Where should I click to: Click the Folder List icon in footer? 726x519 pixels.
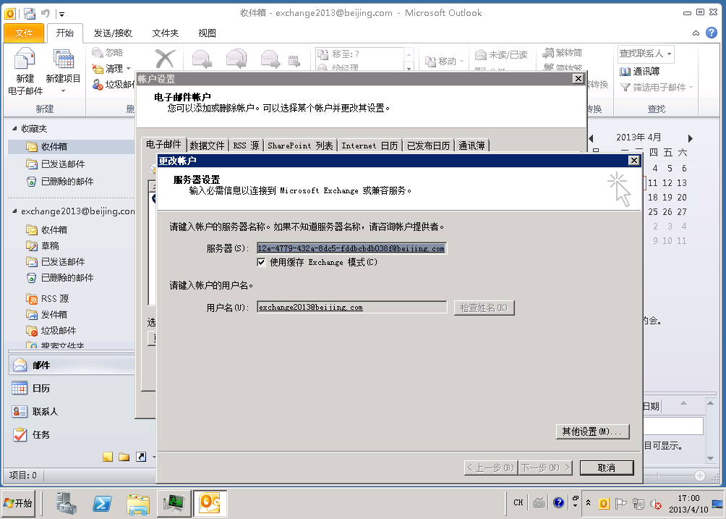pyautogui.click(x=124, y=457)
